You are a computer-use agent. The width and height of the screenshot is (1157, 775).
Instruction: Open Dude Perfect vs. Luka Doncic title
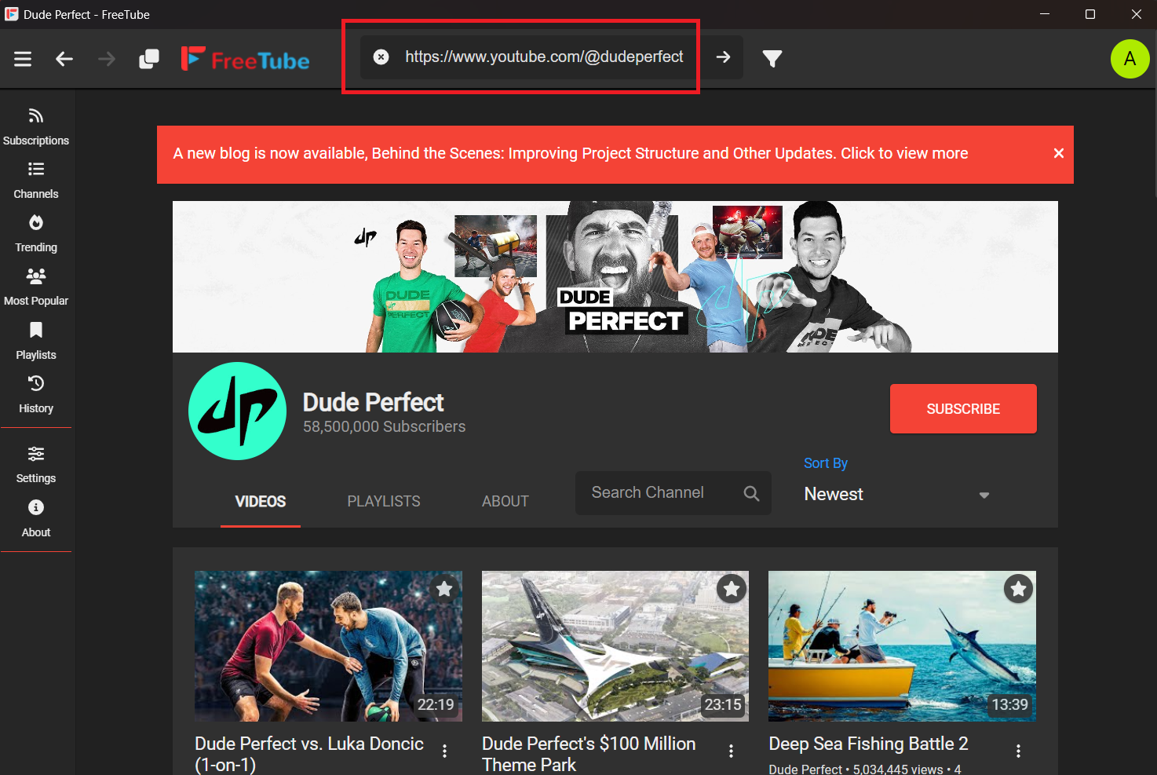(309, 754)
